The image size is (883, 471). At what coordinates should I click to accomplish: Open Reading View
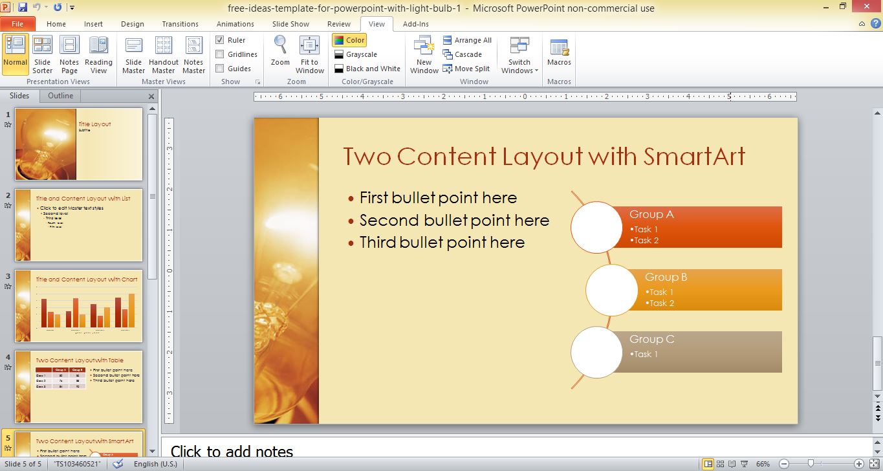[98, 55]
